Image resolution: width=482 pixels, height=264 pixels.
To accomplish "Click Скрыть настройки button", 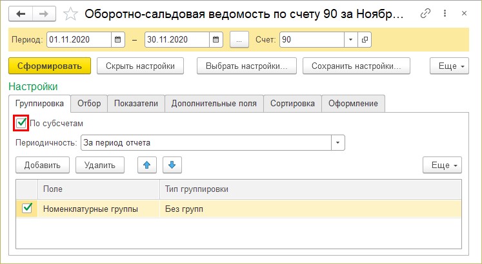I will [x=140, y=66].
